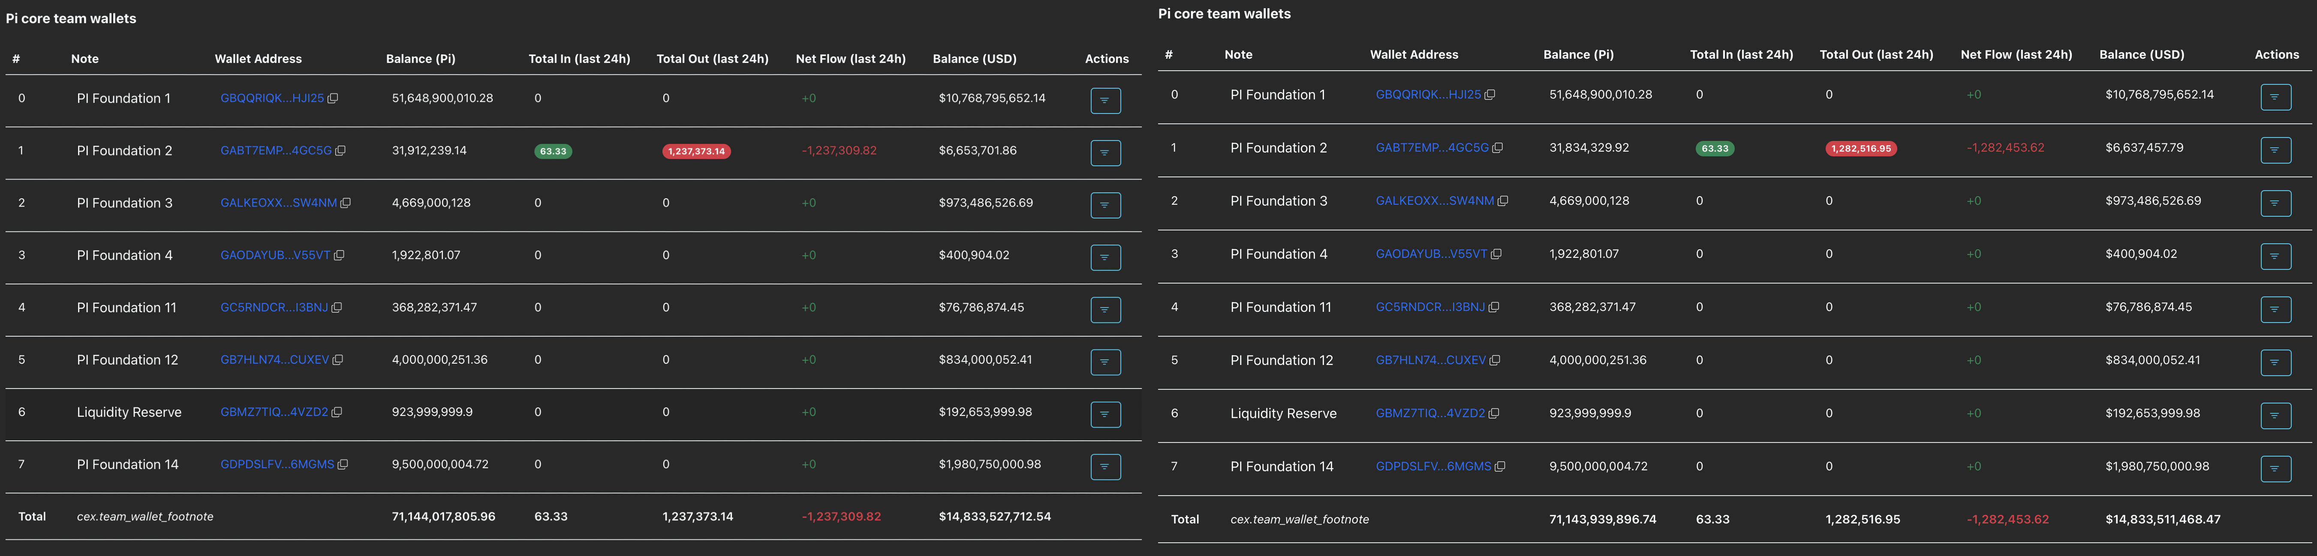Click green 63.33 badge in left table
The image size is (2317, 556).
pyautogui.click(x=553, y=151)
